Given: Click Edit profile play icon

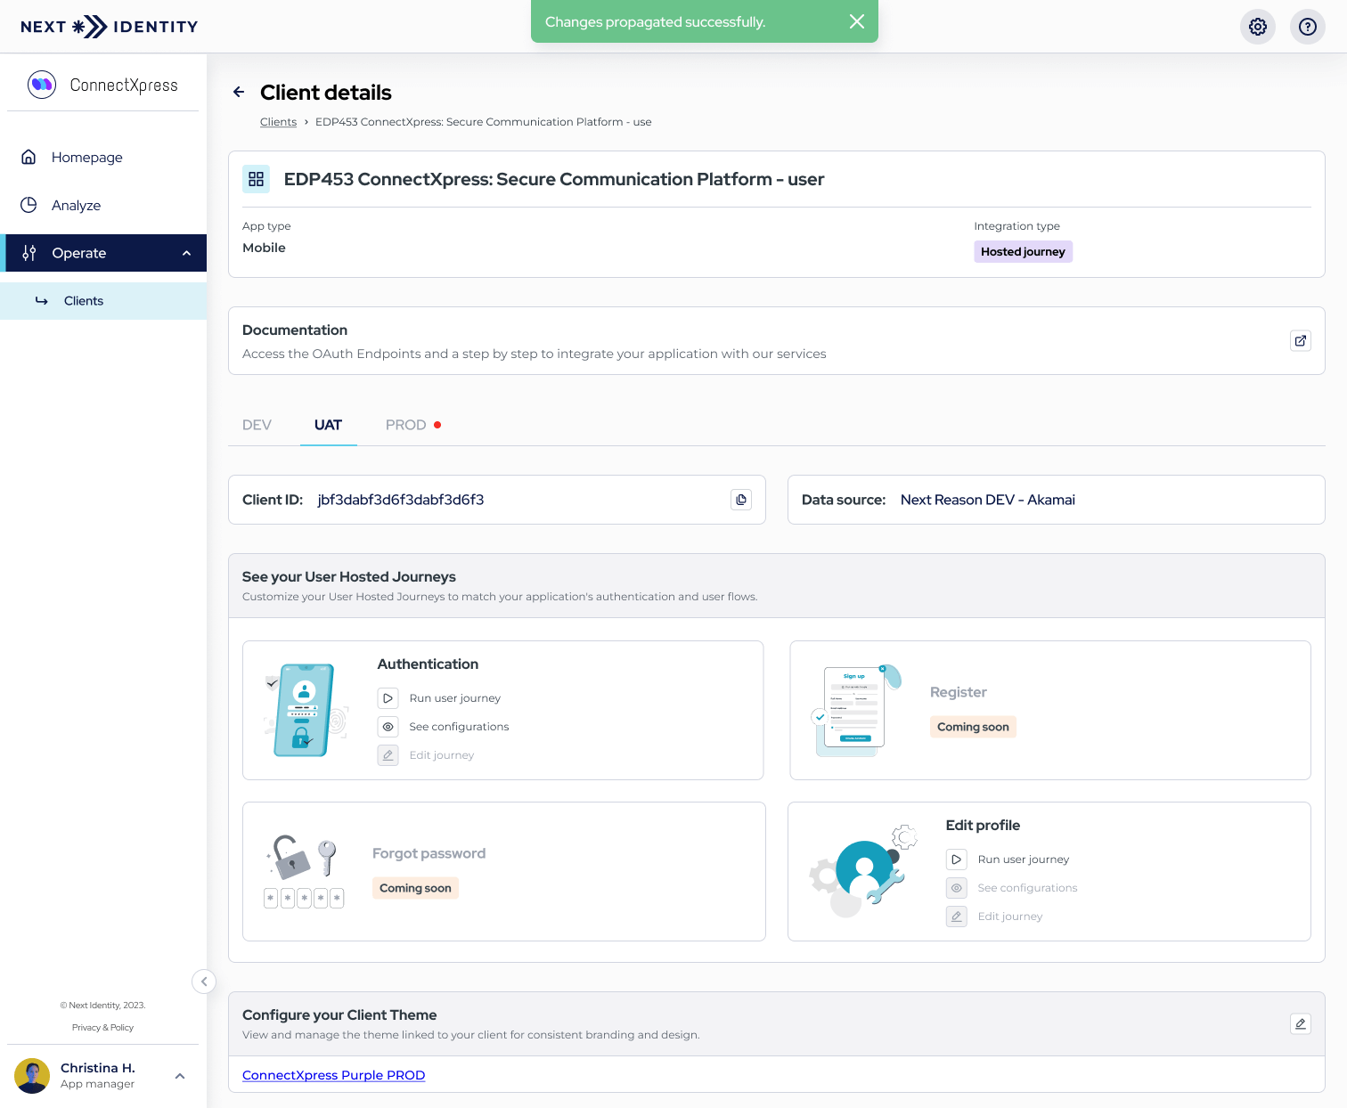Looking at the screenshot, I should coord(956,860).
